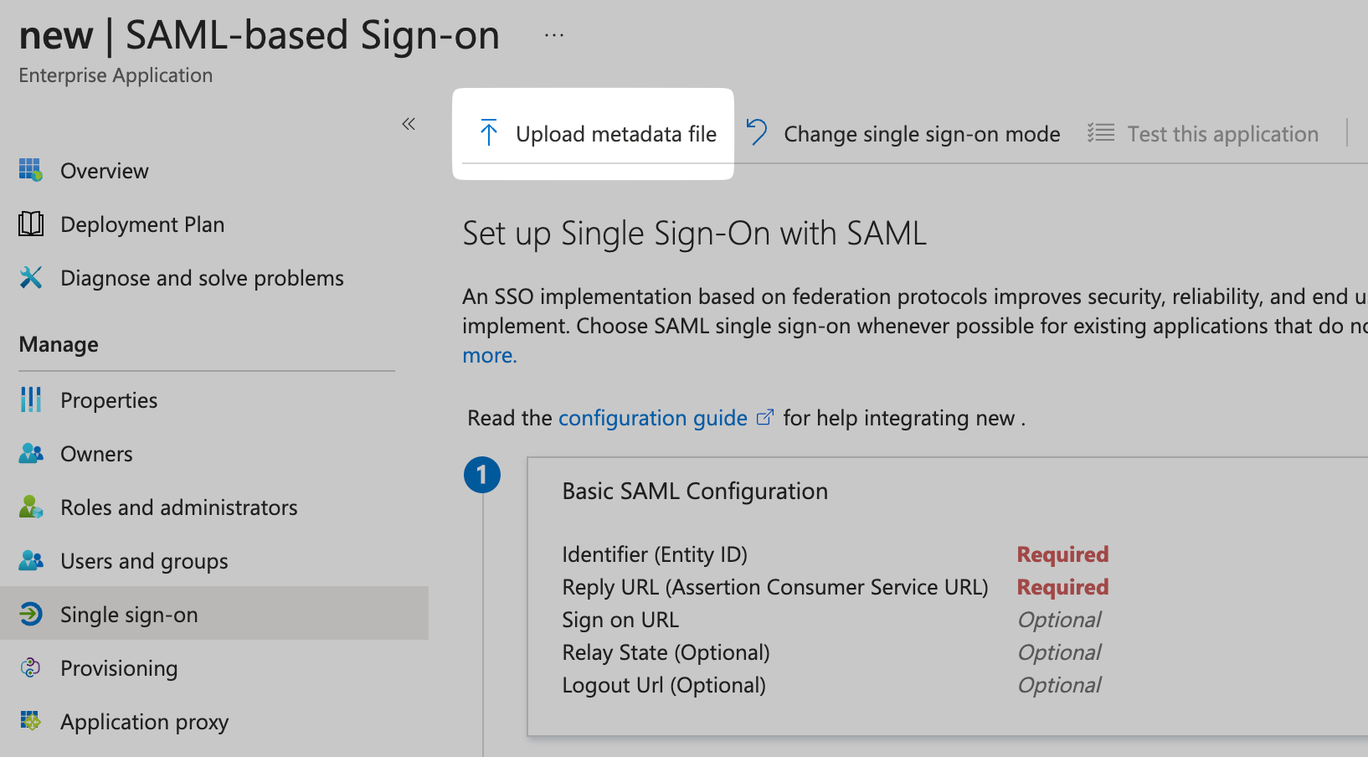This screenshot has height=757, width=1368.
Task: Click the Change single sign-on mode undo icon
Action: coord(756,132)
